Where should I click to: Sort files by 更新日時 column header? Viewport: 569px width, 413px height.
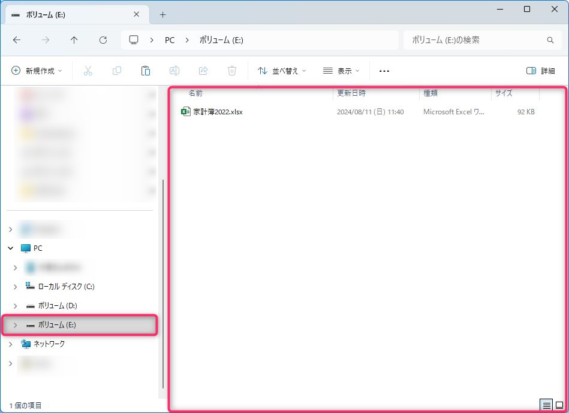tap(351, 93)
